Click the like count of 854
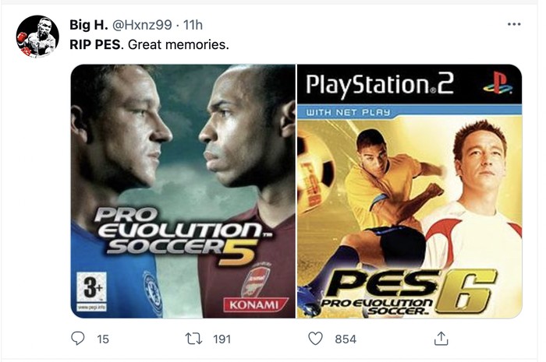The height and width of the screenshot is (362, 546). point(345,339)
